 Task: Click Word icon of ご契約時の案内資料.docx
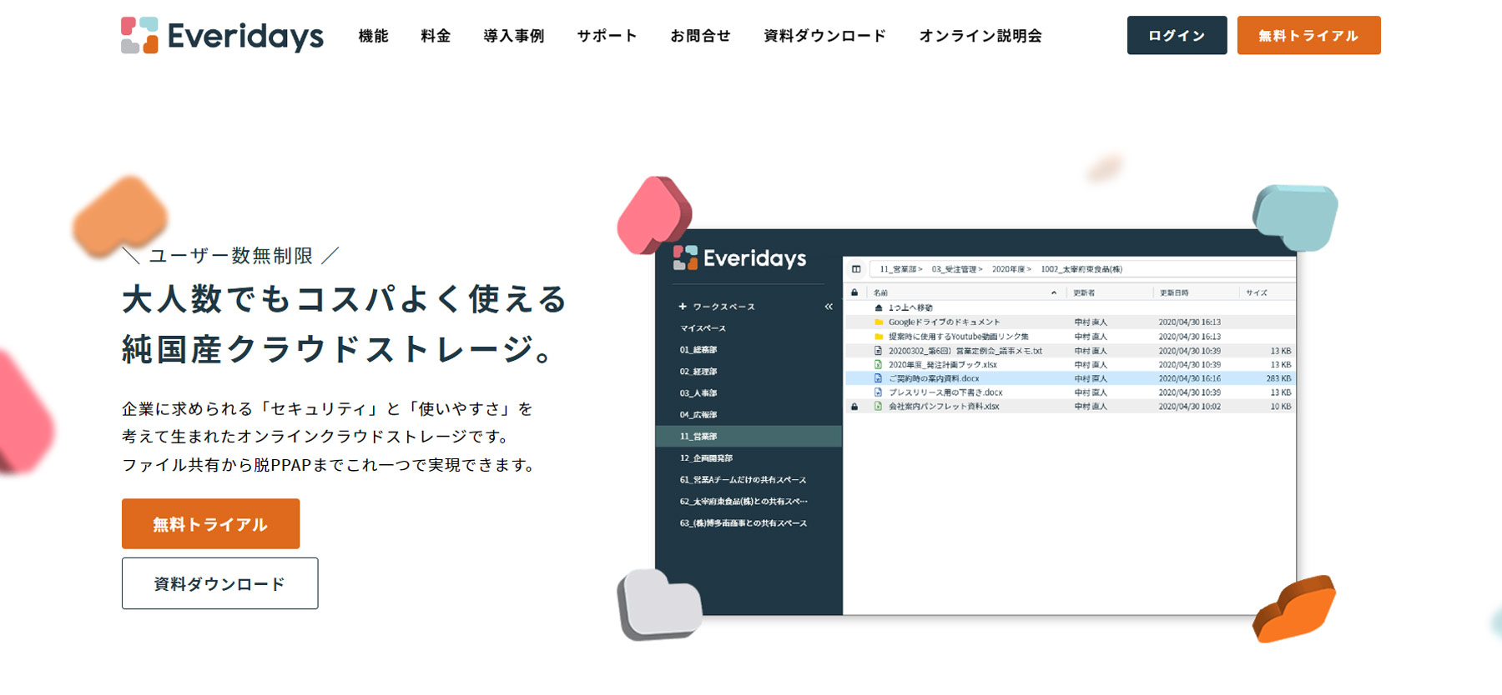(x=879, y=378)
